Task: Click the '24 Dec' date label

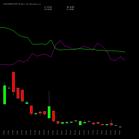Action: pos(31,132)
